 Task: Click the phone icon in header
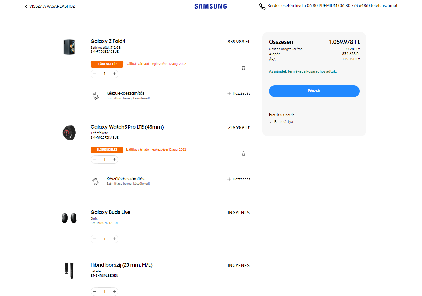[262, 6]
